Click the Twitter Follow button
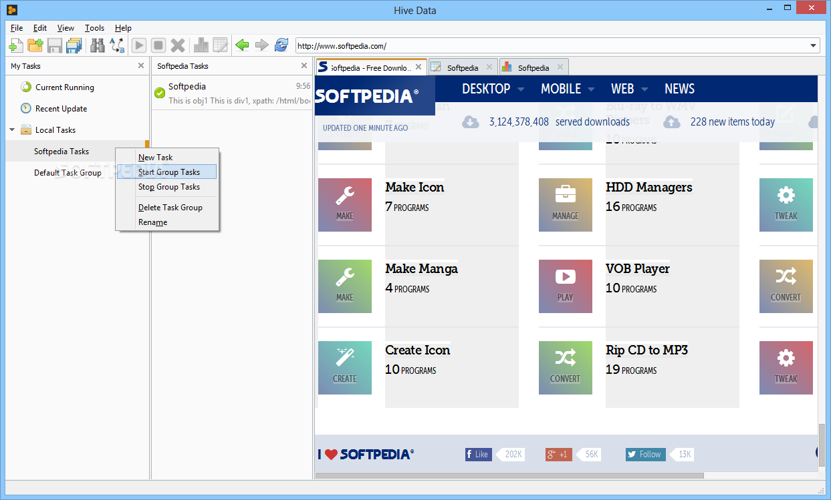831x500 pixels. (645, 455)
